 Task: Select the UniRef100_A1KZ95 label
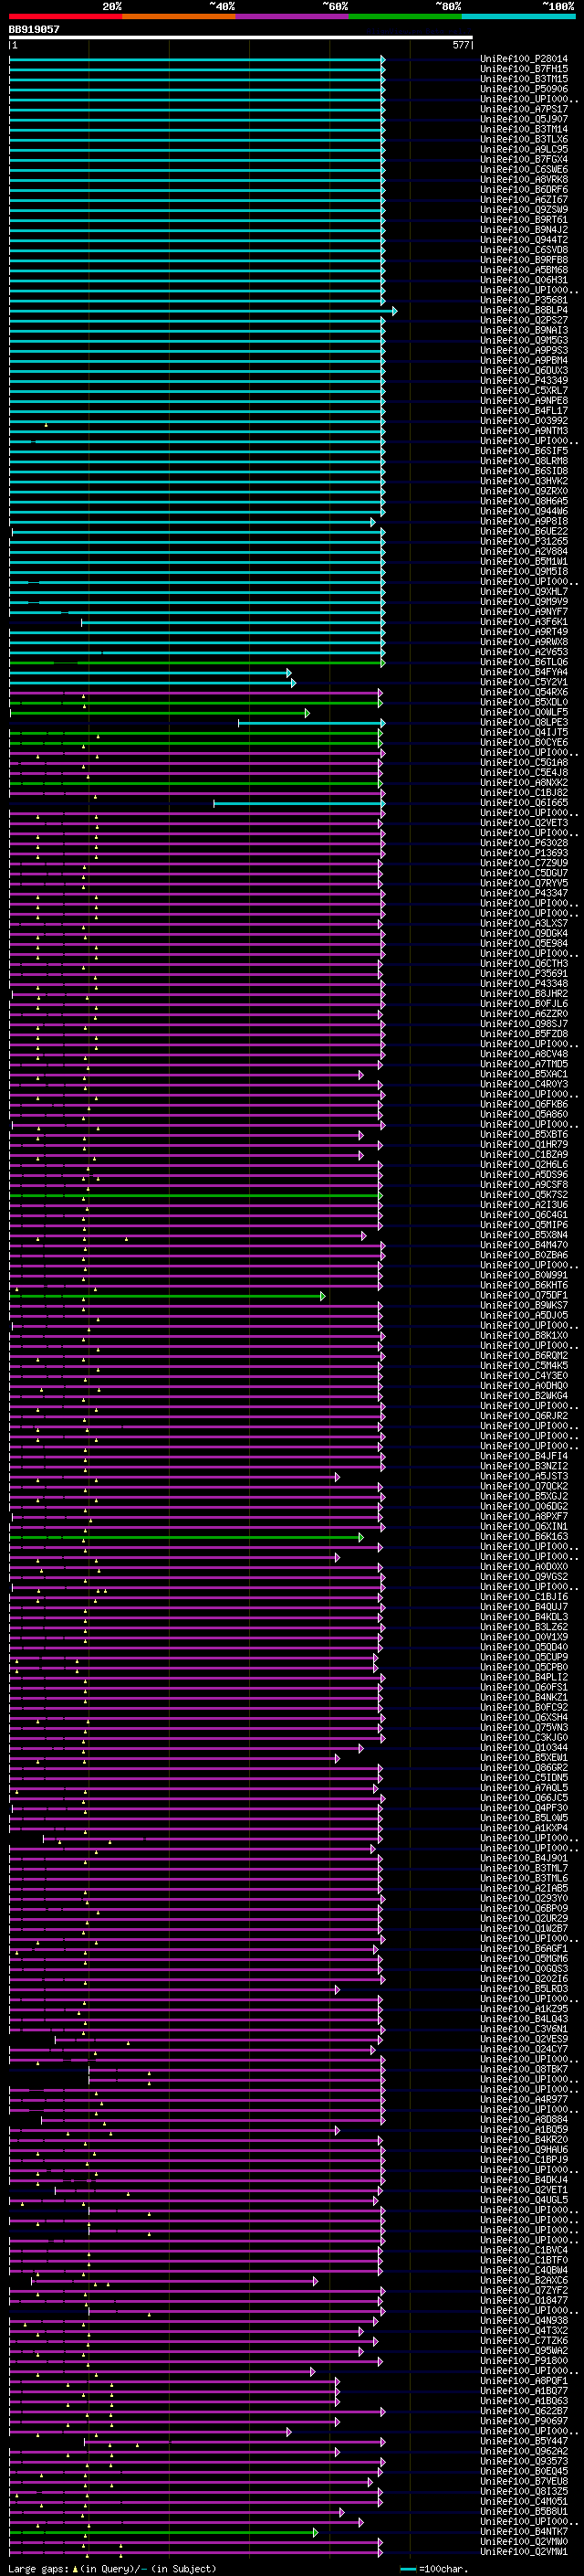524,2010
